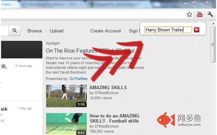Viewport: 217px width, 135px height.
Task: Focus the Harry Brown Trailer search field
Action: coord(168,30)
